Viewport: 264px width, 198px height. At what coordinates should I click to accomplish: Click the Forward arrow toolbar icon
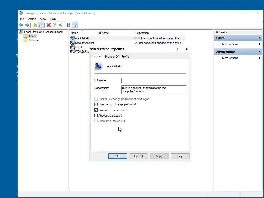[27, 25]
